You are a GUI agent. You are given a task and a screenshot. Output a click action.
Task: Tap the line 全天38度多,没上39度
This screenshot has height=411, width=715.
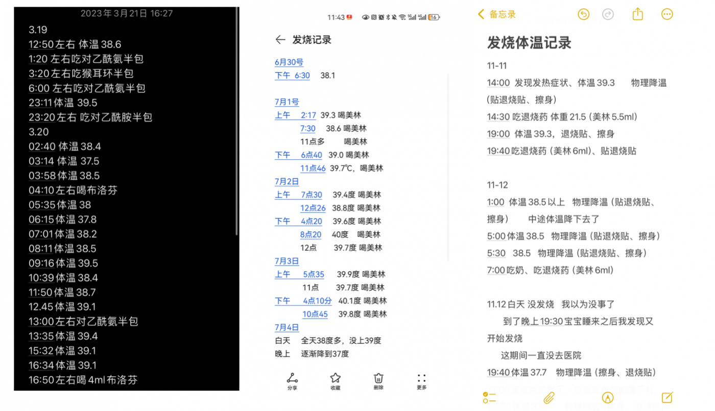[x=341, y=341]
